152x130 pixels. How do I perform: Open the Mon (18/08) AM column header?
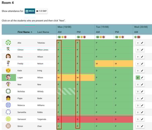tap(60, 32)
